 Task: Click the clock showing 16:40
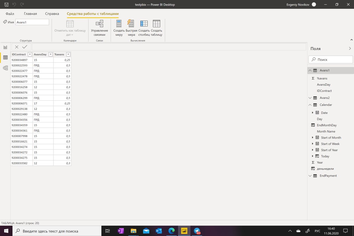point(331,229)
